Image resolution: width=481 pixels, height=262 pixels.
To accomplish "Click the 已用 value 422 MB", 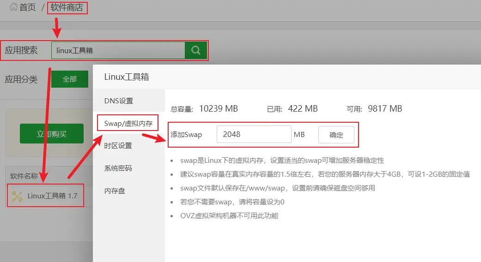I will pyautogui.click(x=303, y=109).
